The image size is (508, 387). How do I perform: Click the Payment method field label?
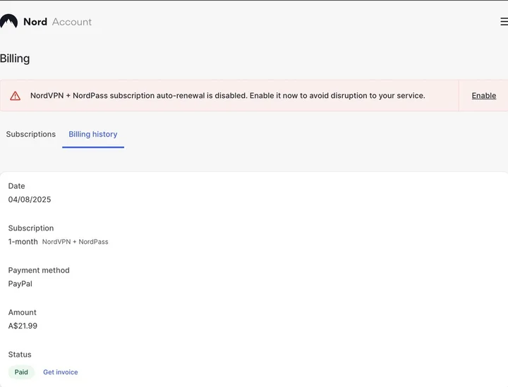click(x=39, y=270)
